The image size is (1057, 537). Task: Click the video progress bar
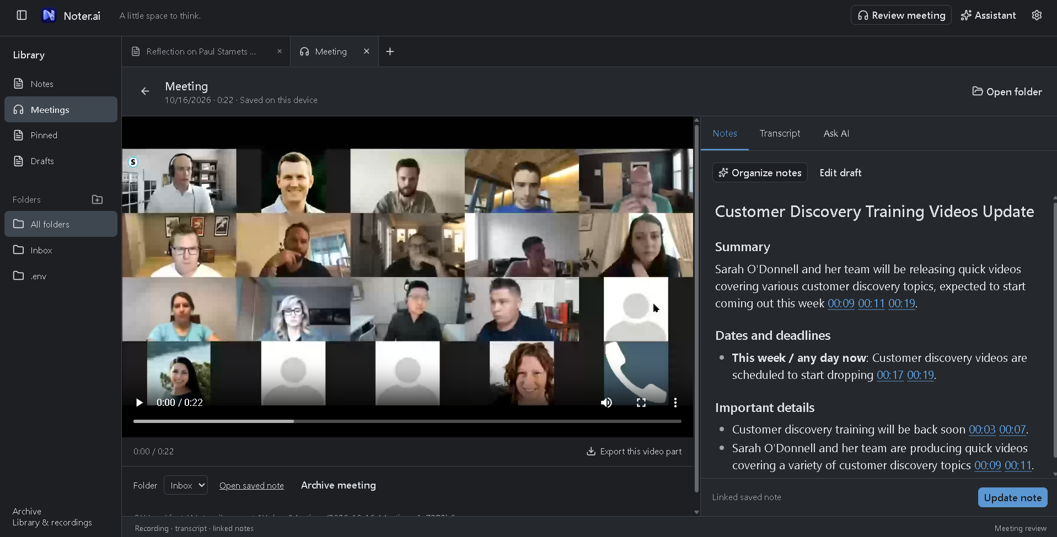click(407, 421)
